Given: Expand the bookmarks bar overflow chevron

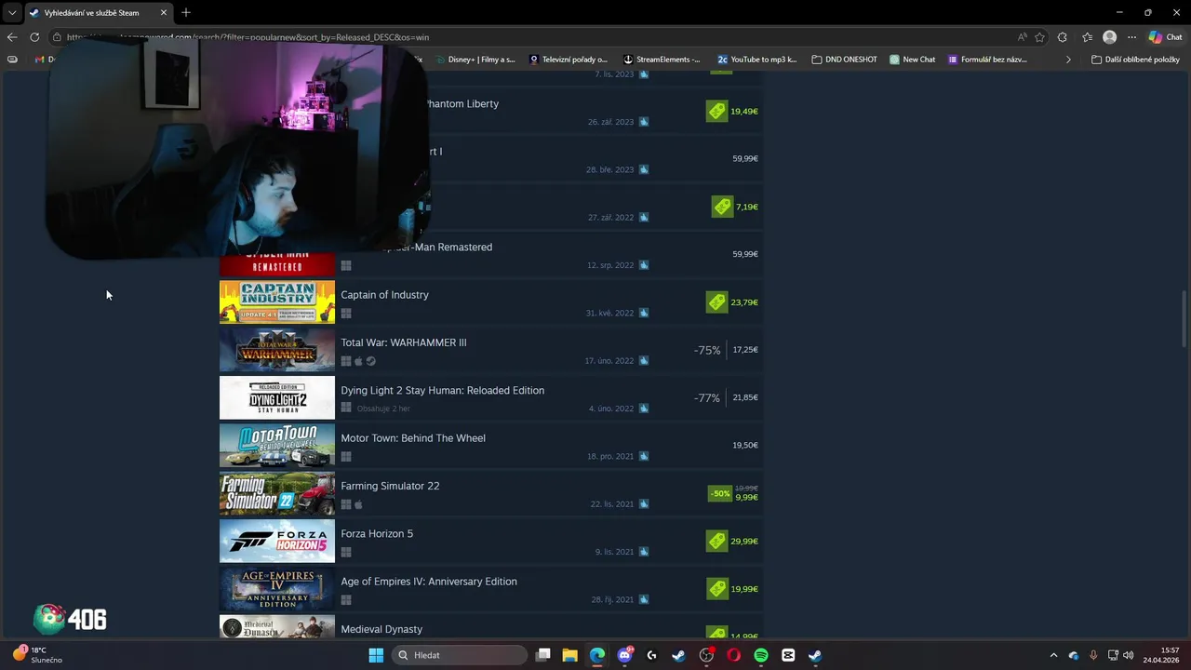Looking at the screenshot, I should click(1068, 60).
